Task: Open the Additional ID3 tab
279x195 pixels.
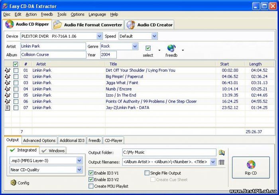Action: click(72, 140)
